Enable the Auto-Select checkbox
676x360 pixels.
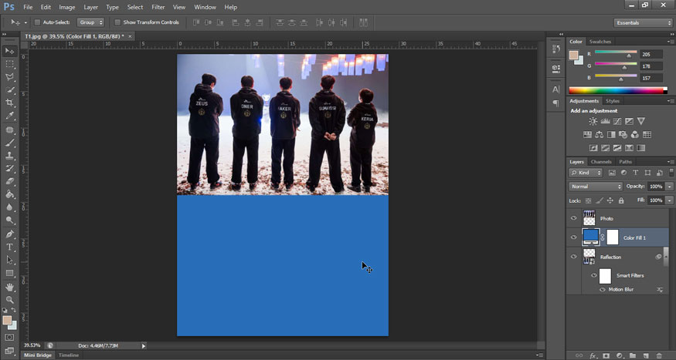[37, 22]
